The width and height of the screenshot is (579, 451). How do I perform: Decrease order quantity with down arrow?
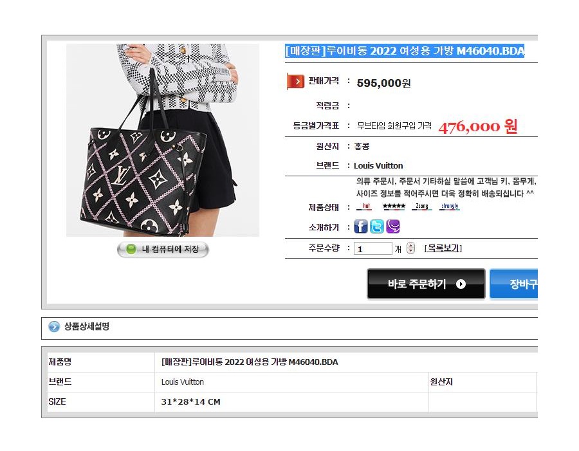tap(410, 251)
